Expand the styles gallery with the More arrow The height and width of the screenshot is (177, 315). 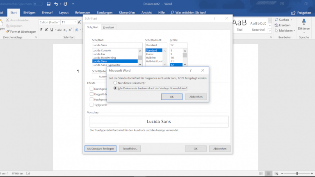(x=270, y=31)
